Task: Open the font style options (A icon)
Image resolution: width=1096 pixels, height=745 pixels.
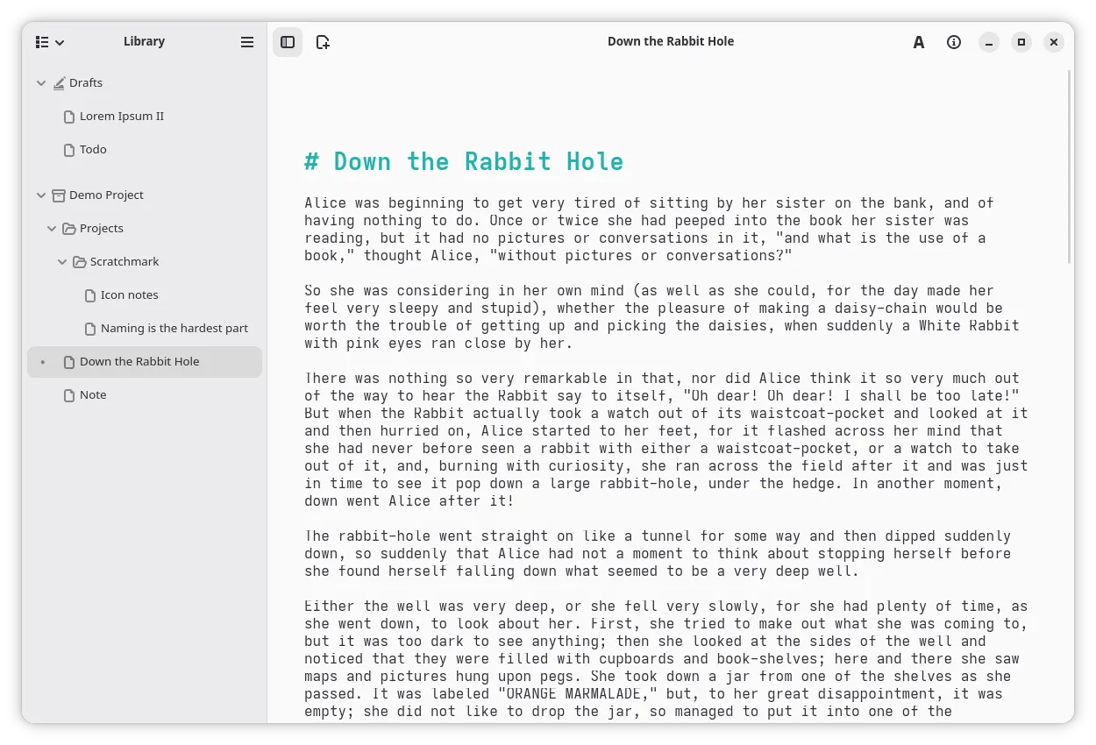Action: coord(919,42)
